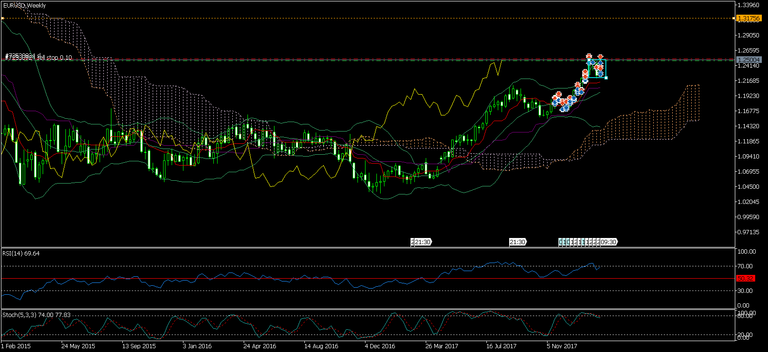This screenshot has width=768, height=352.
Task: Click the 09:30 time marker label
Action: [x=609, y=242]
